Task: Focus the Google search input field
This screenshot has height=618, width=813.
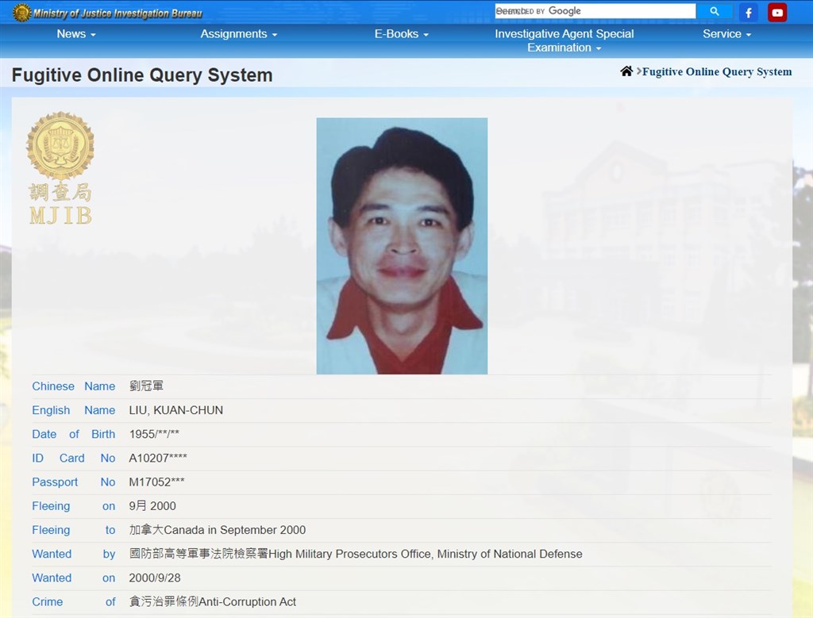Action: click(595, 11)
